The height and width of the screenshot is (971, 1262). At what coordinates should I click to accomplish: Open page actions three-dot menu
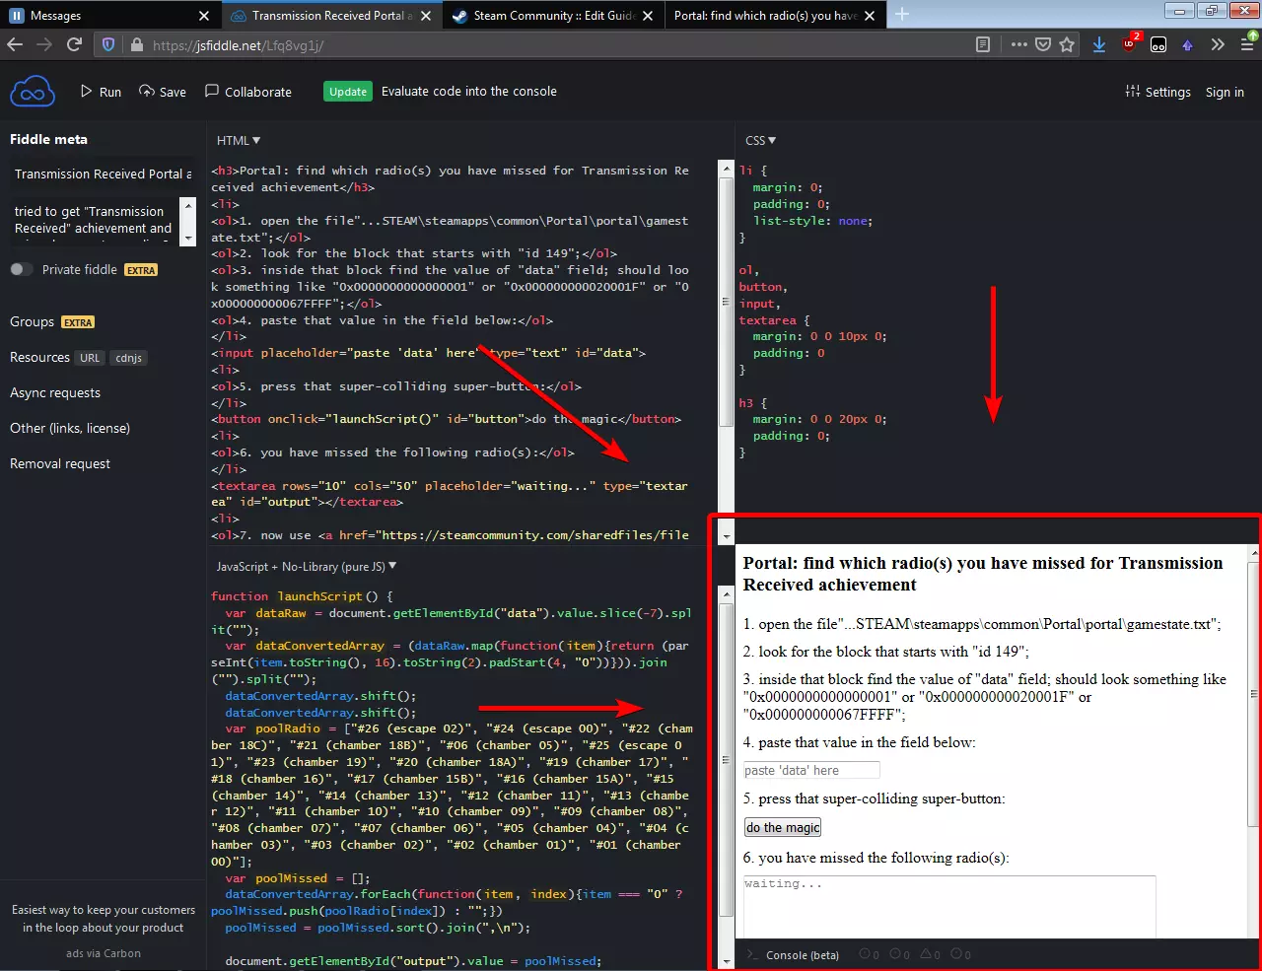(x=1018, y=44)
